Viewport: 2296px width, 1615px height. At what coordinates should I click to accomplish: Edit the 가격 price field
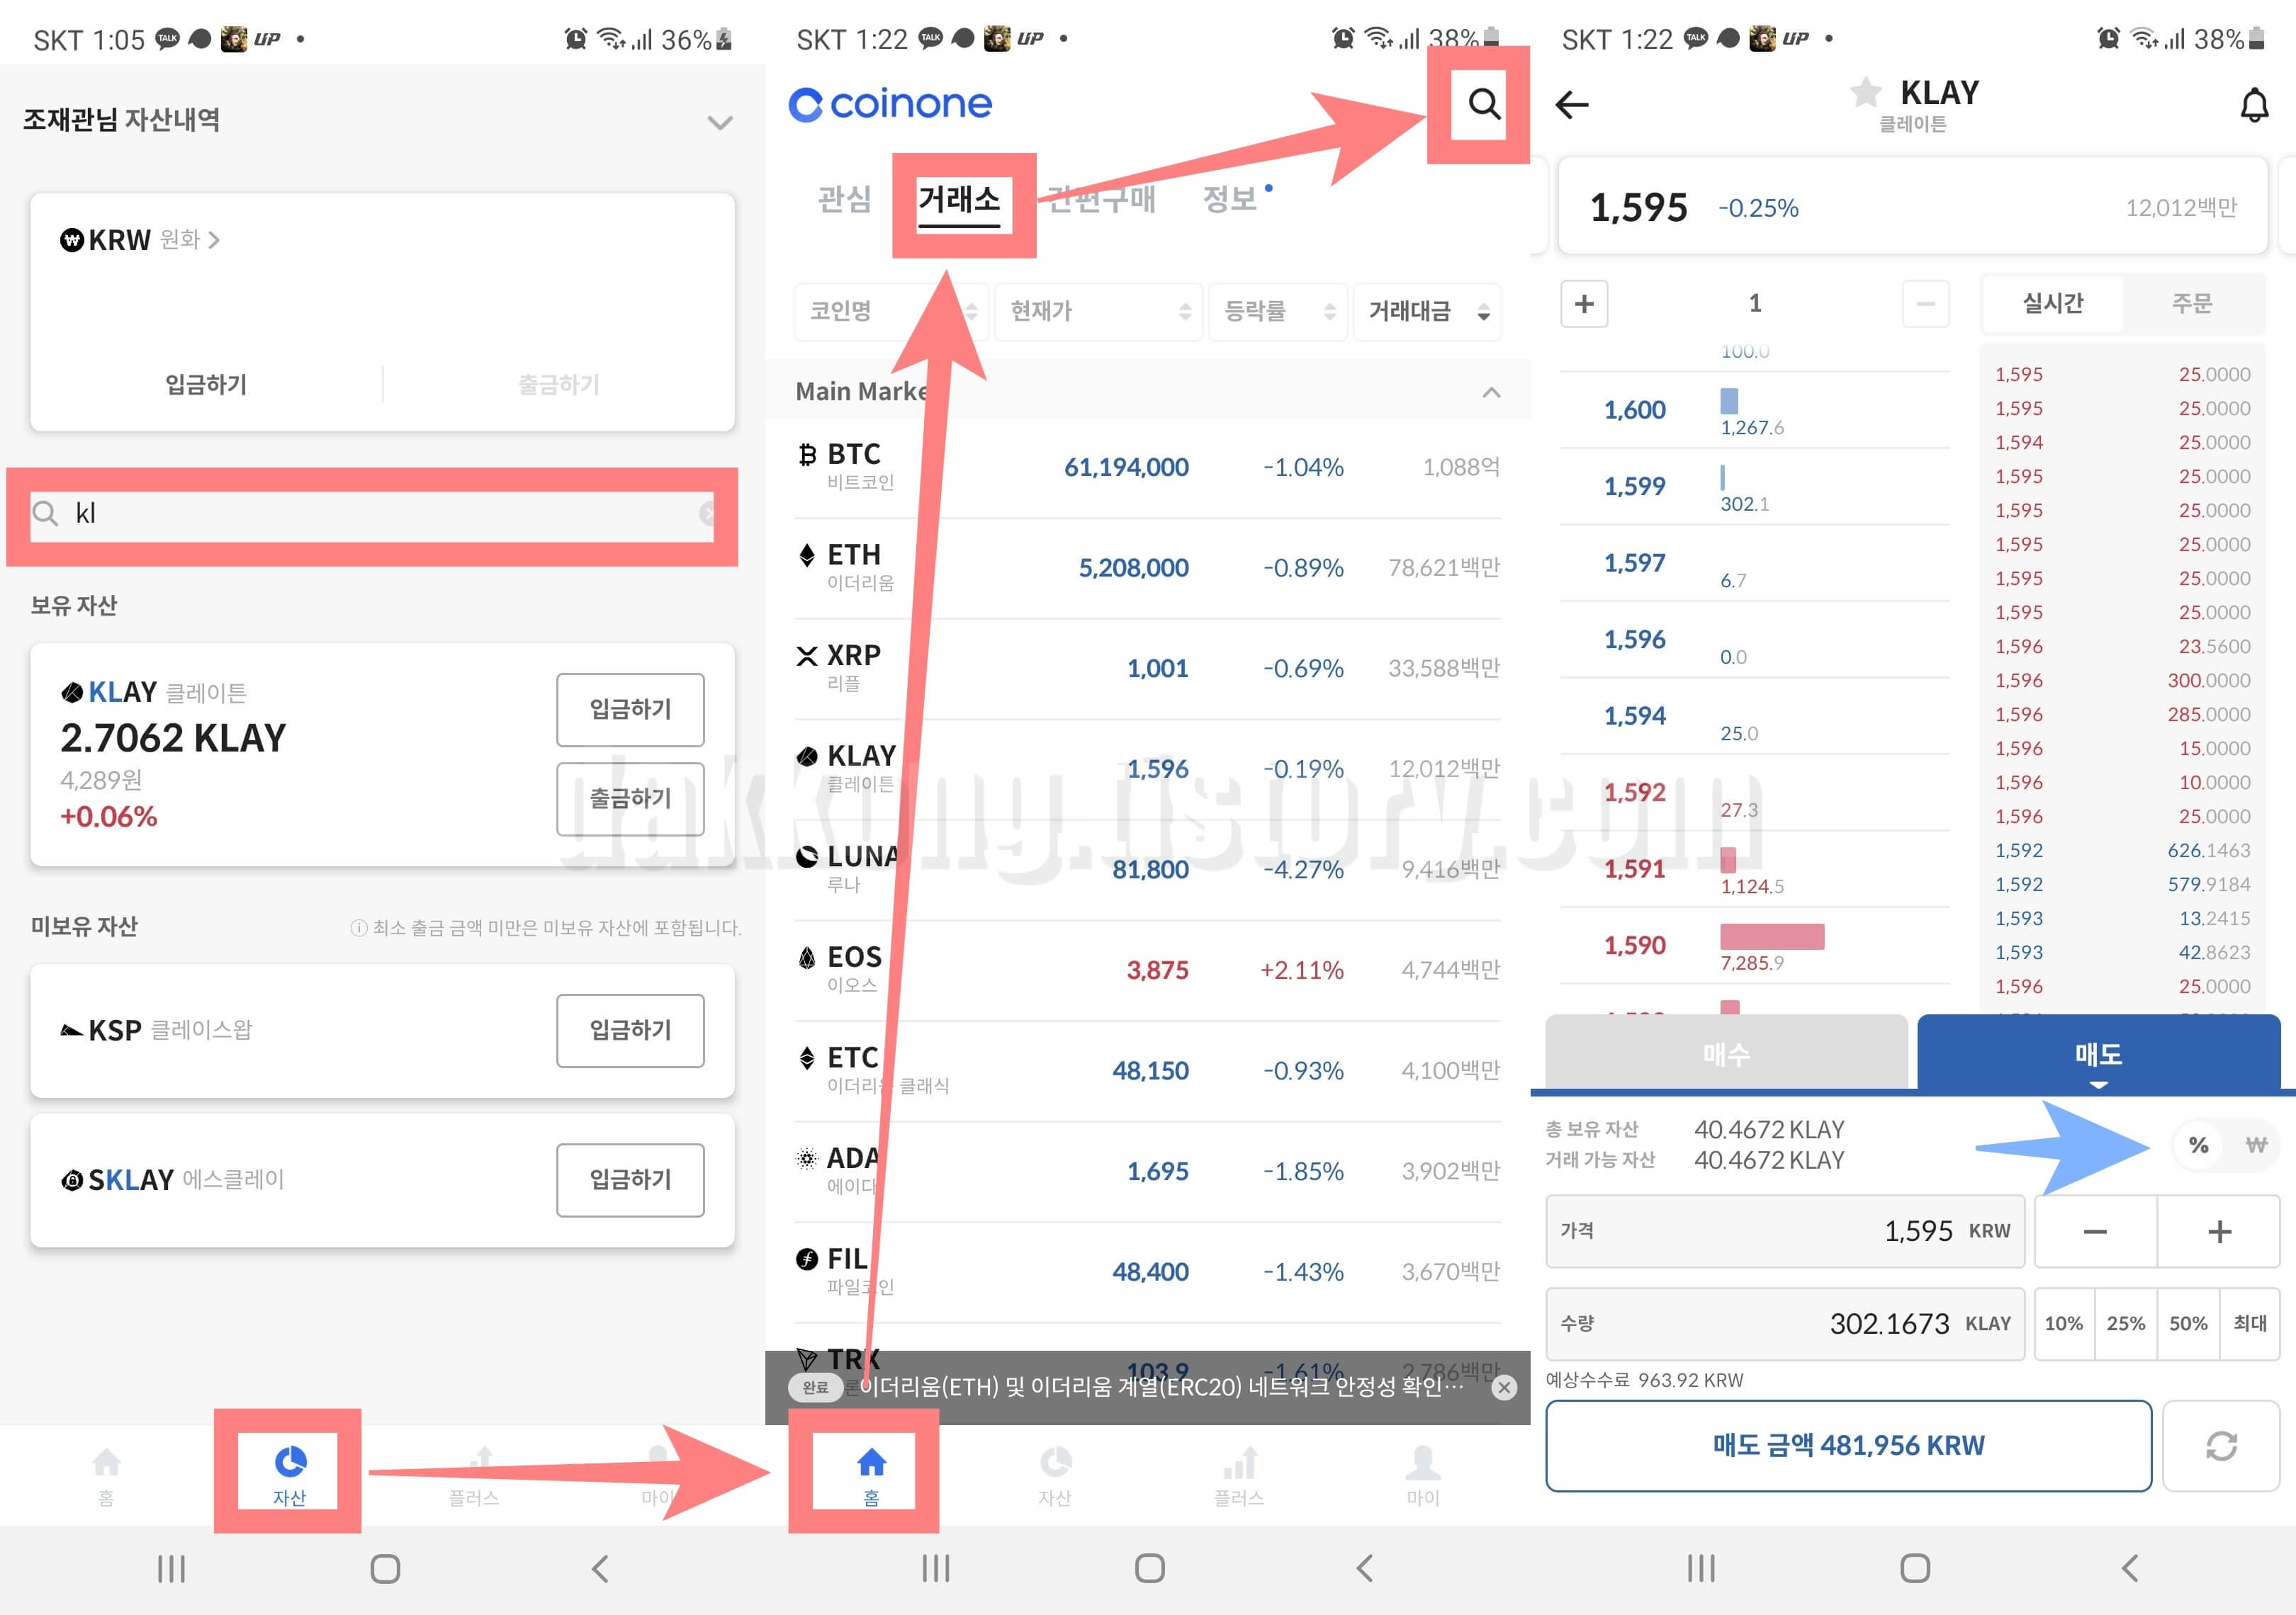(x=1785, y=1231)
